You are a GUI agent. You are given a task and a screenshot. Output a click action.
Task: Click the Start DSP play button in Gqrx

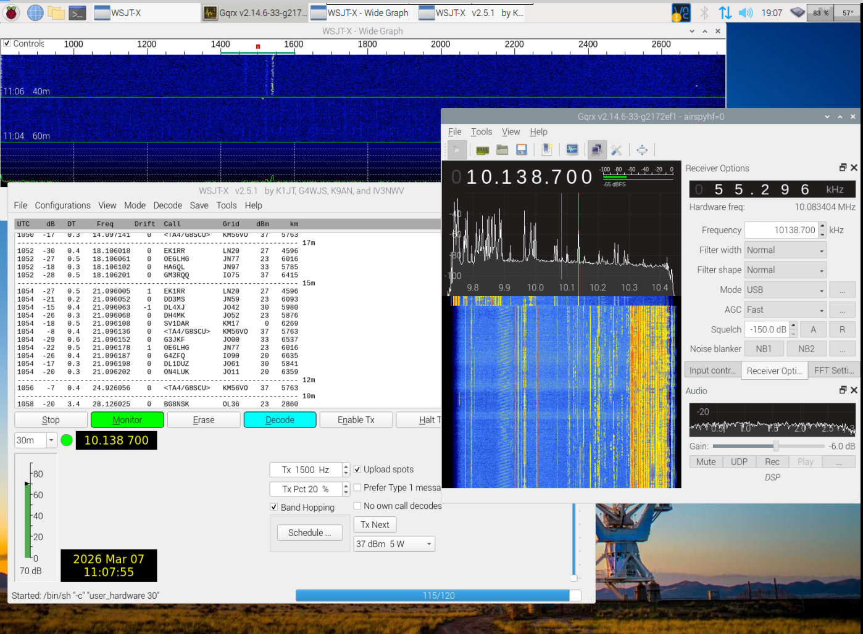[457, 150]
